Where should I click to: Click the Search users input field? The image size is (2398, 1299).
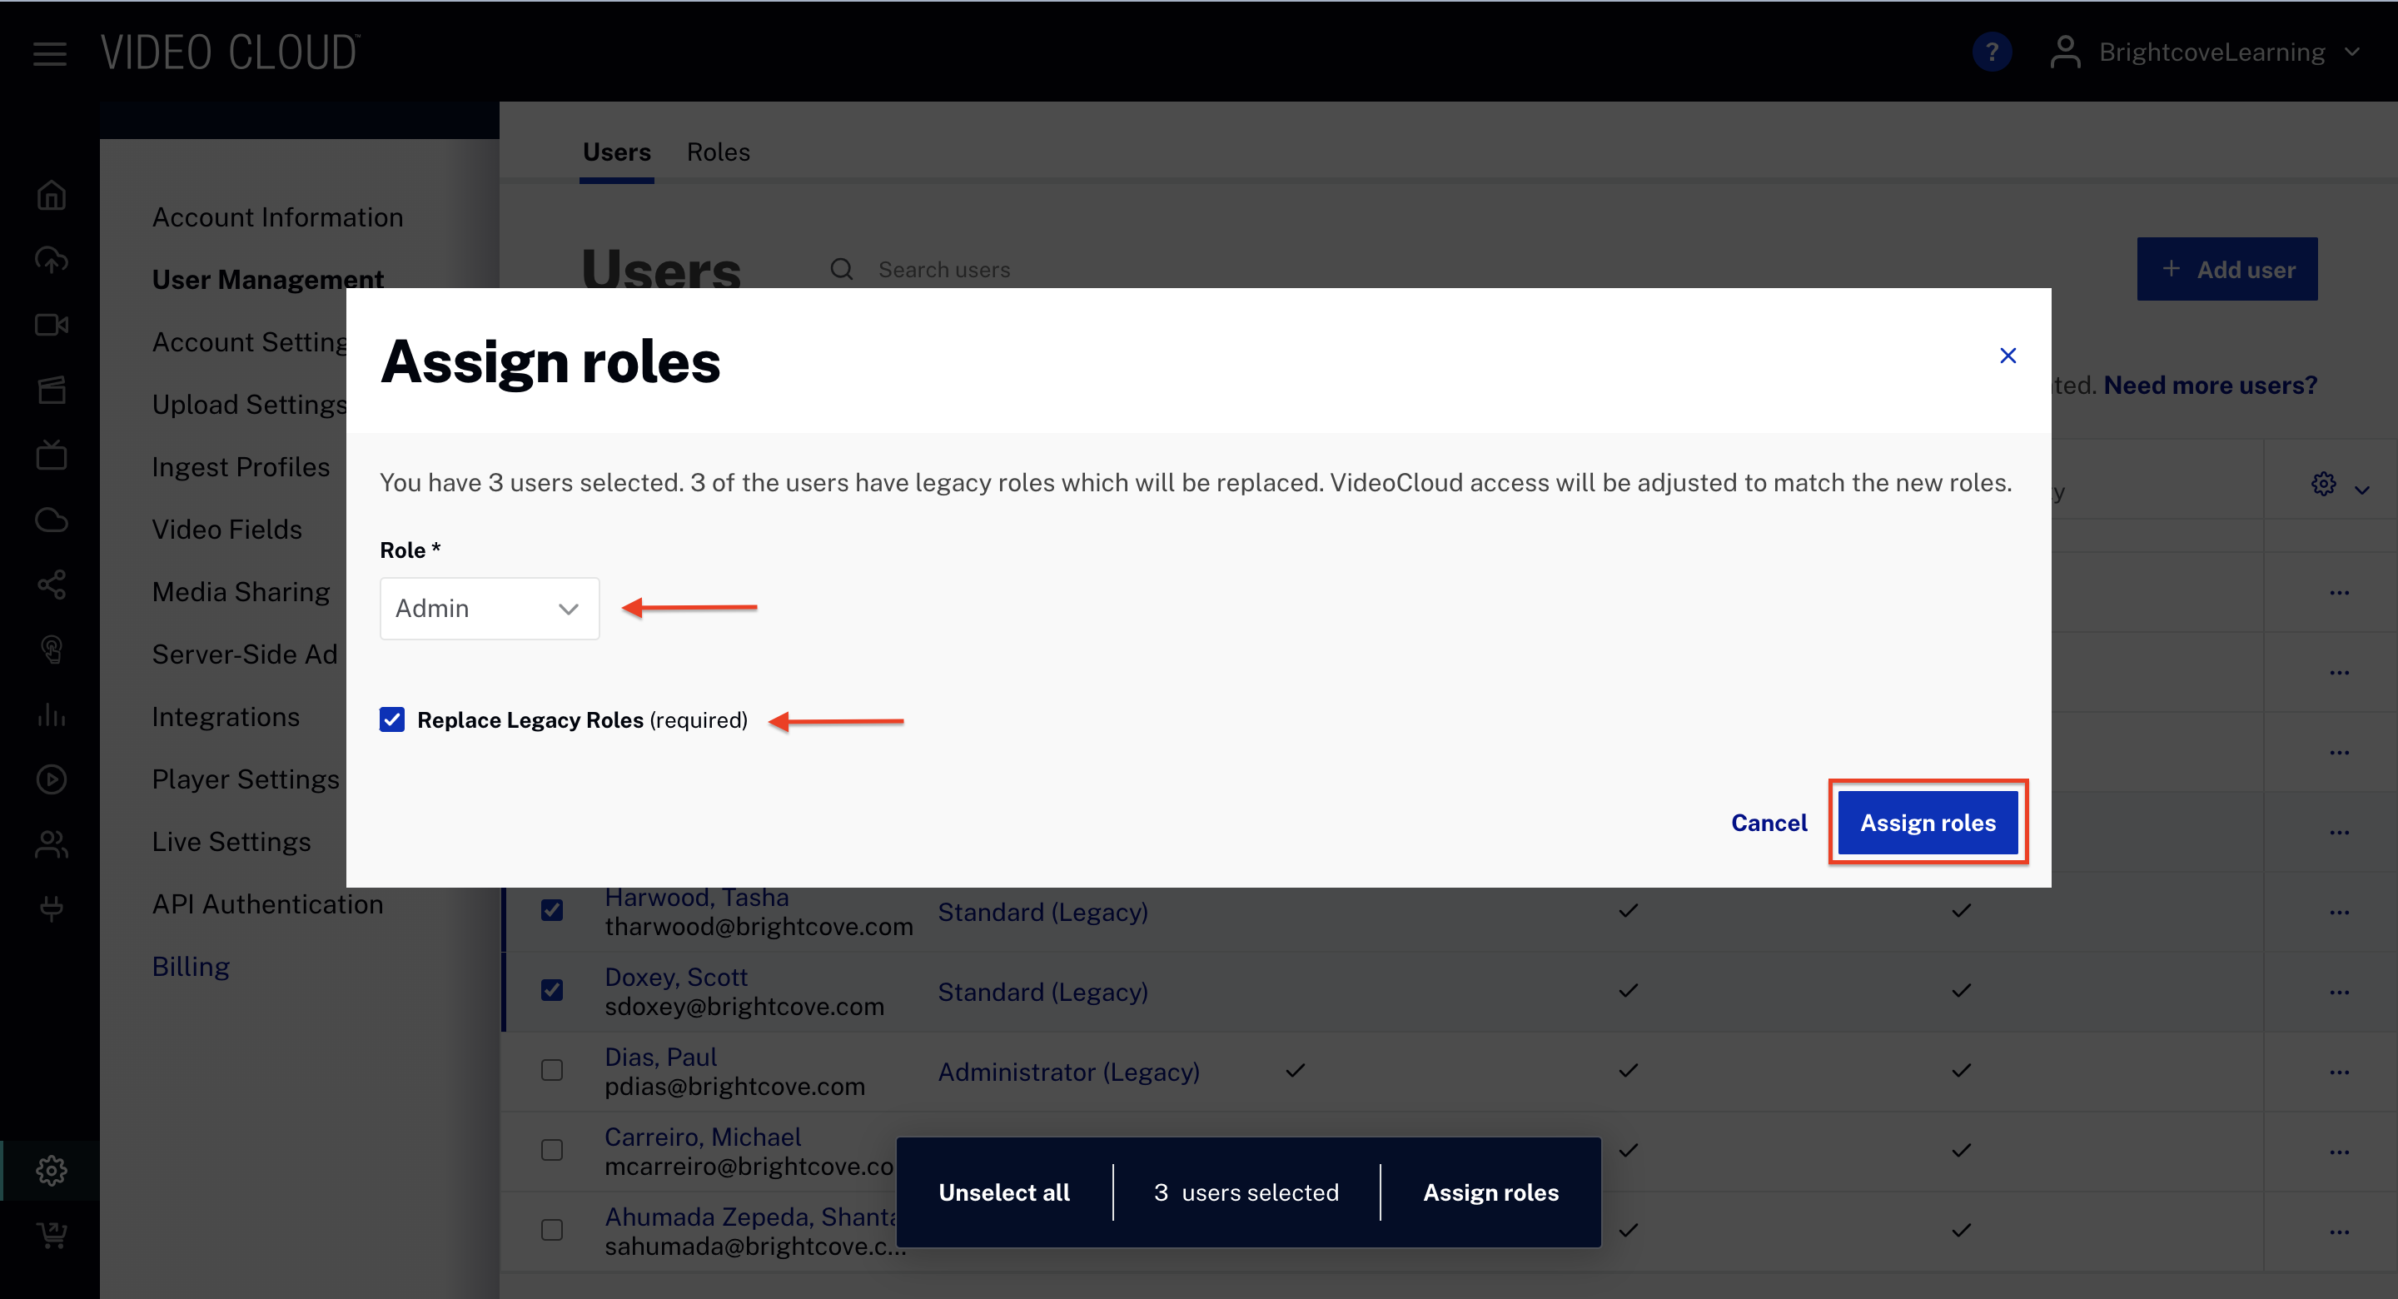944,270
